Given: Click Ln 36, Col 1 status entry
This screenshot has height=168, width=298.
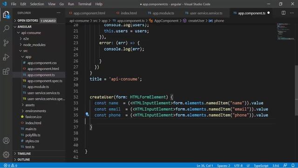Looking at the screenshot, I should click(x=205, y=166).
